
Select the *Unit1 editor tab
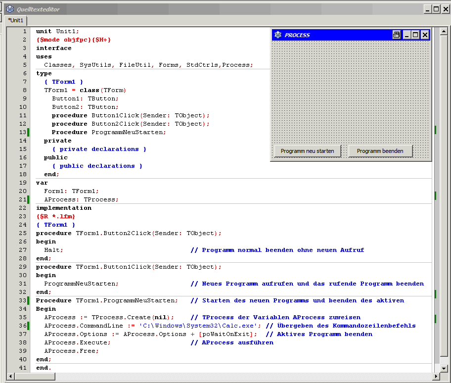point(16,20)
